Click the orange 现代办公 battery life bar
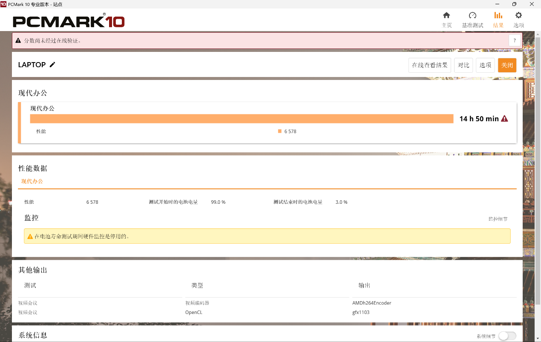The image size is (541, 342). (242, 119)
